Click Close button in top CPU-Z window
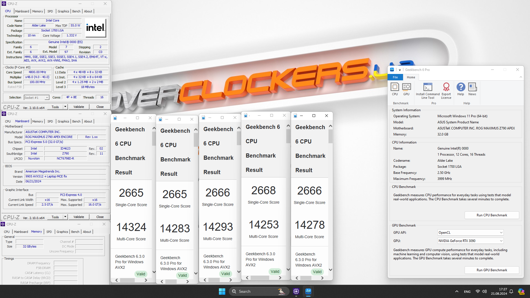The width and height of the screenshot is (530, 298). click(100, 107)
